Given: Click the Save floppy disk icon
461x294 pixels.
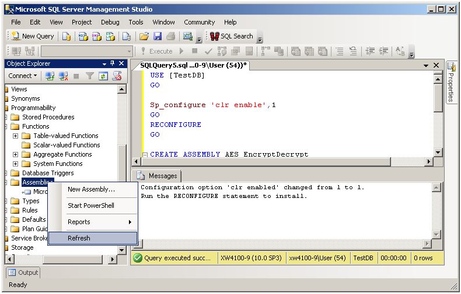Looking at the screenshot, I should 158,36.
